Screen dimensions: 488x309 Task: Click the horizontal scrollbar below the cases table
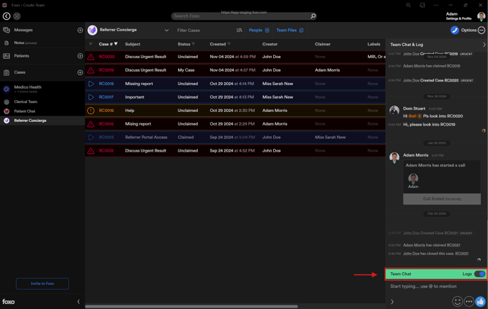[x=191, y=306]
